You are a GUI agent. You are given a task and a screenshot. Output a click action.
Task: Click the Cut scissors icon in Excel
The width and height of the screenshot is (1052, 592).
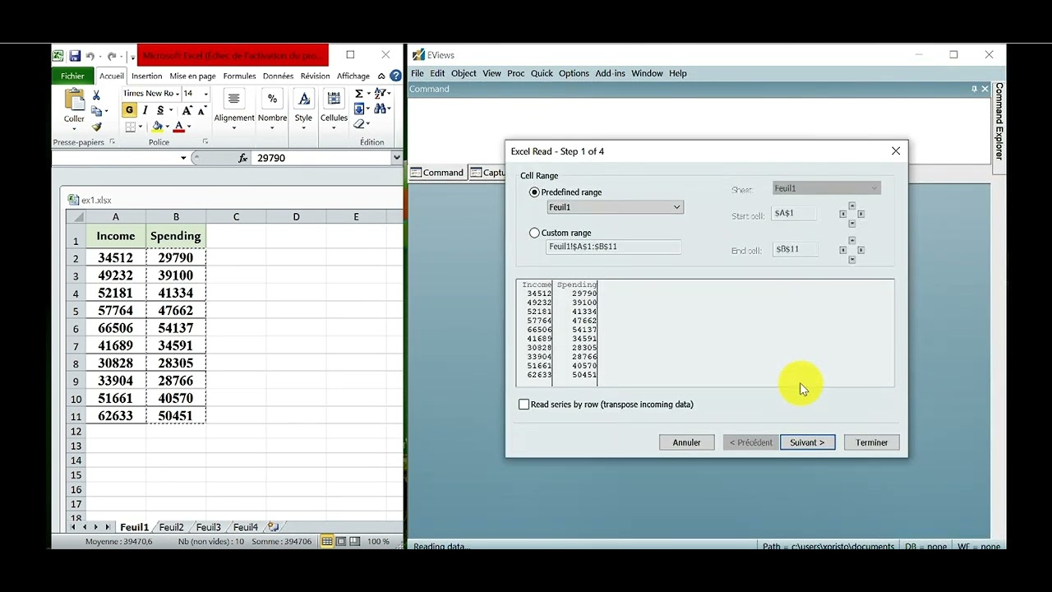tap(96, 95)
